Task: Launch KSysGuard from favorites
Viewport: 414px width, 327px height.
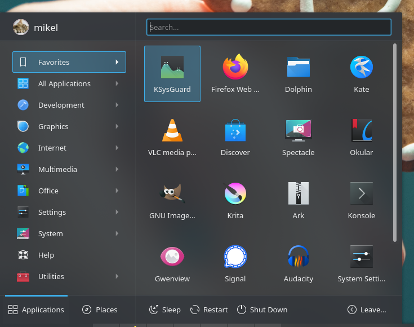Action: pos(172,73)
